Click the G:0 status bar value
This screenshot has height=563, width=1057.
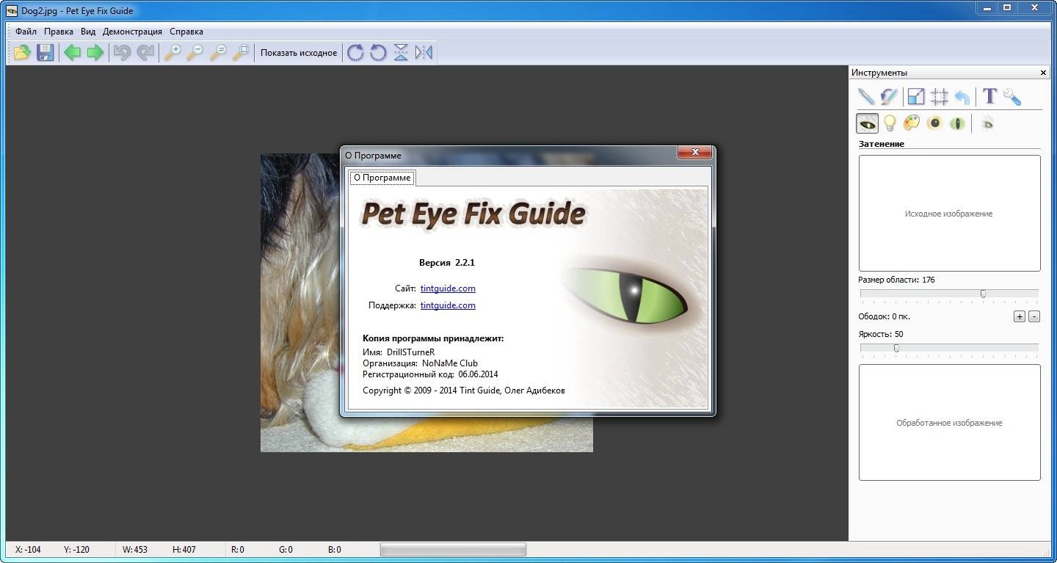(286, 549)
